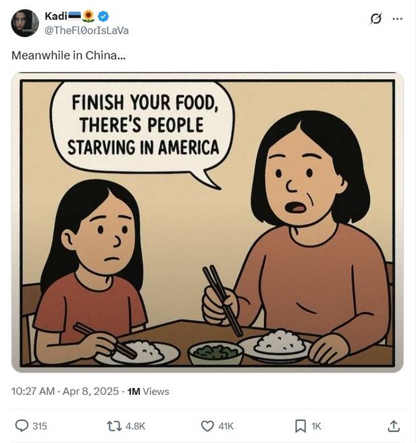This screenshot has height=443, width=420.
Task: Click the sunflower emoji beside the name
Action: [x=88, y=16]
